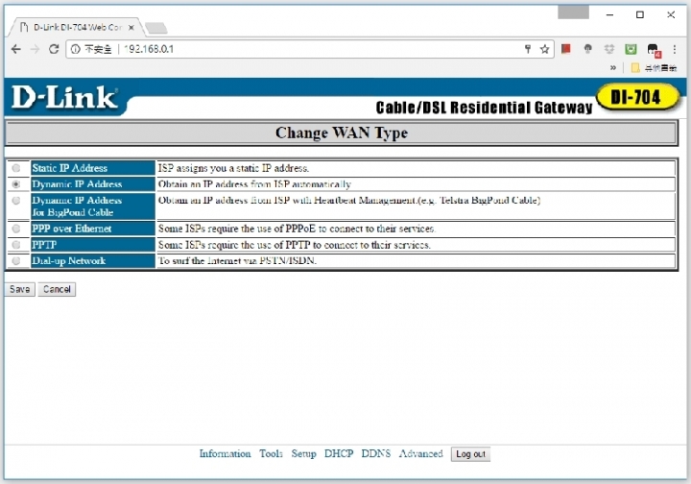Click the browser forward arrow
691x484 pixels.
35,49
